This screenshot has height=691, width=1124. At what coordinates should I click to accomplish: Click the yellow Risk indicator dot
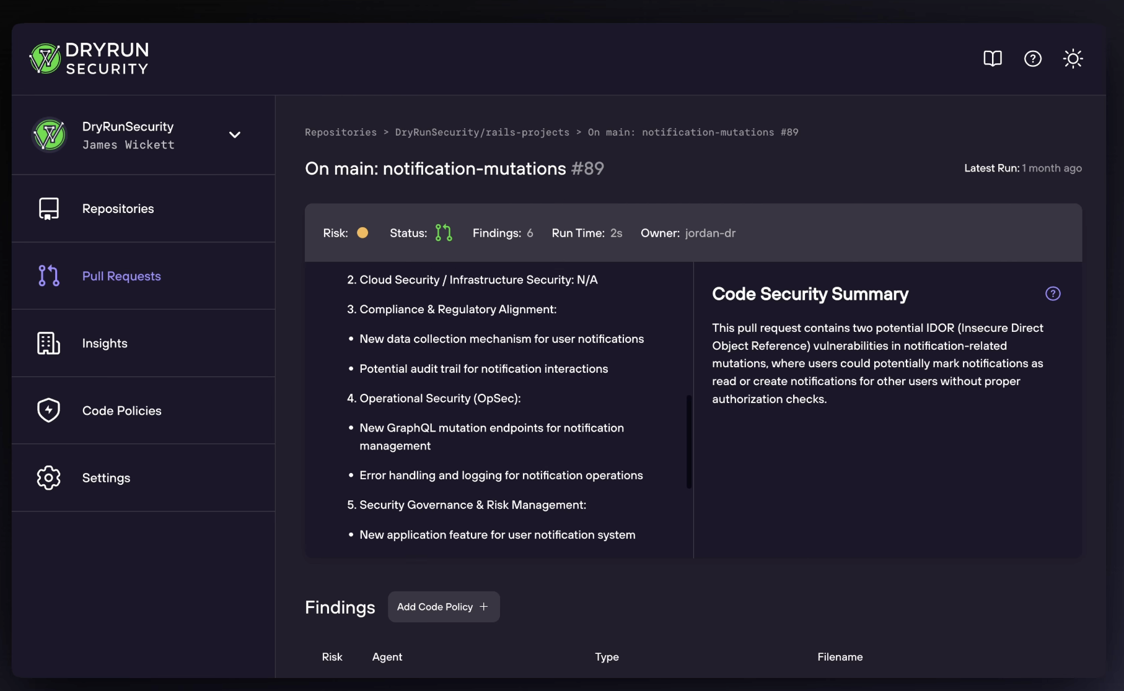coord(362,233)
